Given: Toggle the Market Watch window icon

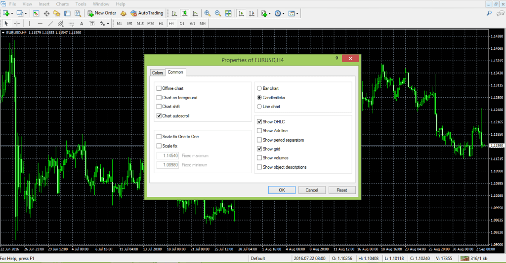Looking at the screenshot, I should pyautogui.click(x=36, y=13).
